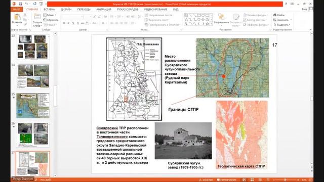The width and height of the screenshot is (324, 182).
Task: Switch to АНИМАЦИЯ (Animations) tab
Action: [x=104, y=9]
